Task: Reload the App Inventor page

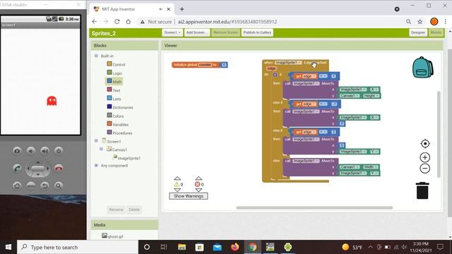Action: 117,22
